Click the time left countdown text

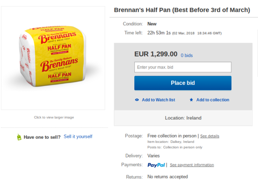point(159,33)
